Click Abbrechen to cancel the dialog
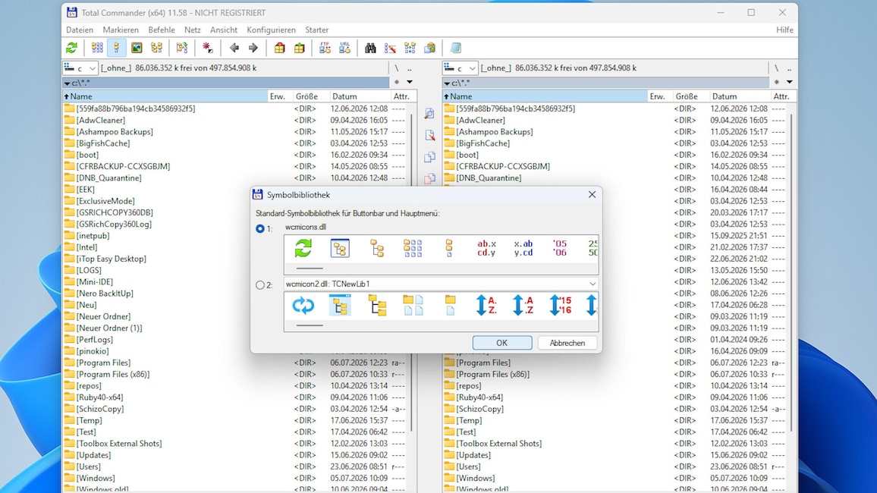This screenshot has height=493, width=877. [x=567, y=343]
